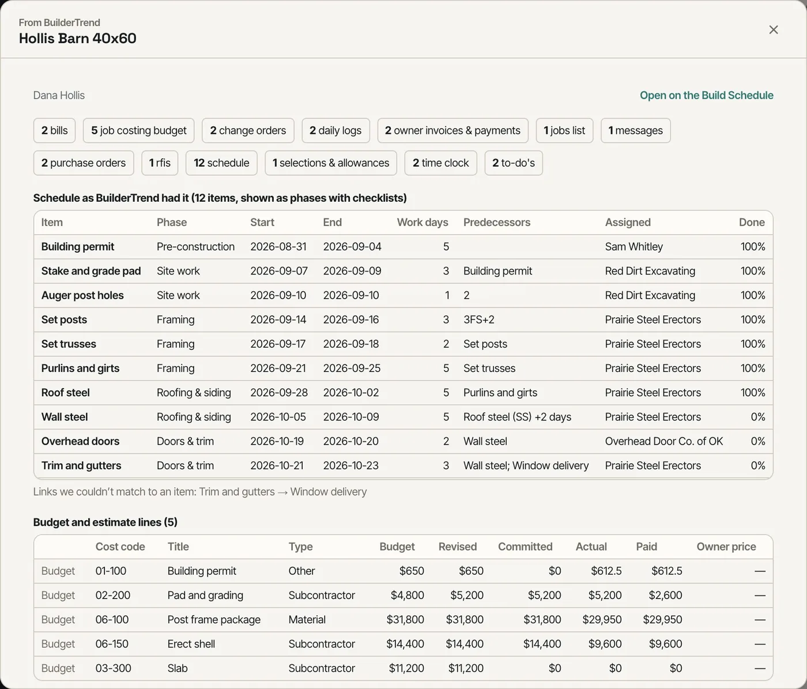Image resolution: width=807 pixels, height=689 pixels.
Task: Click the Cost code column header
Action: (120, 547)
